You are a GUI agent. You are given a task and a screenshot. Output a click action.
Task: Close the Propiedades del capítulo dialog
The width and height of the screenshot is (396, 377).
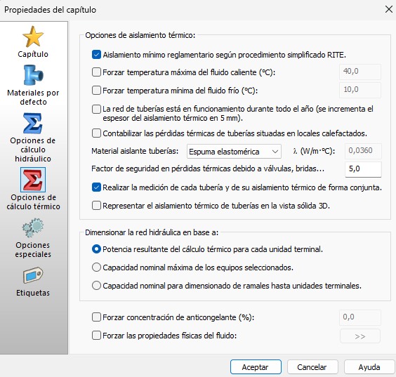(389, 9)
